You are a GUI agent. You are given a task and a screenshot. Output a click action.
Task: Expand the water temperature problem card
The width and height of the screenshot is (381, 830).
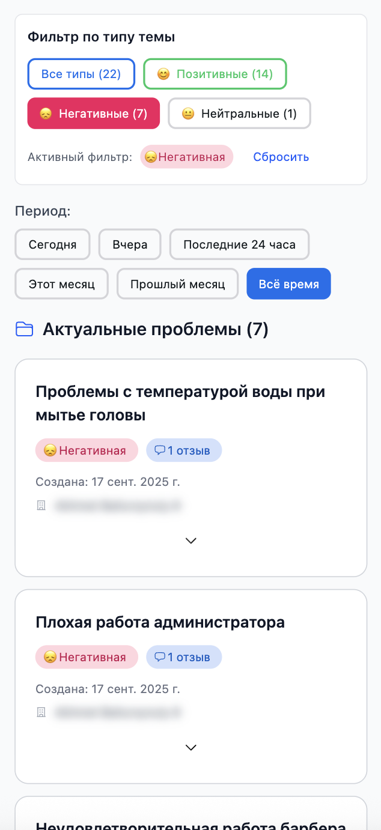click(x=190, y=541)
